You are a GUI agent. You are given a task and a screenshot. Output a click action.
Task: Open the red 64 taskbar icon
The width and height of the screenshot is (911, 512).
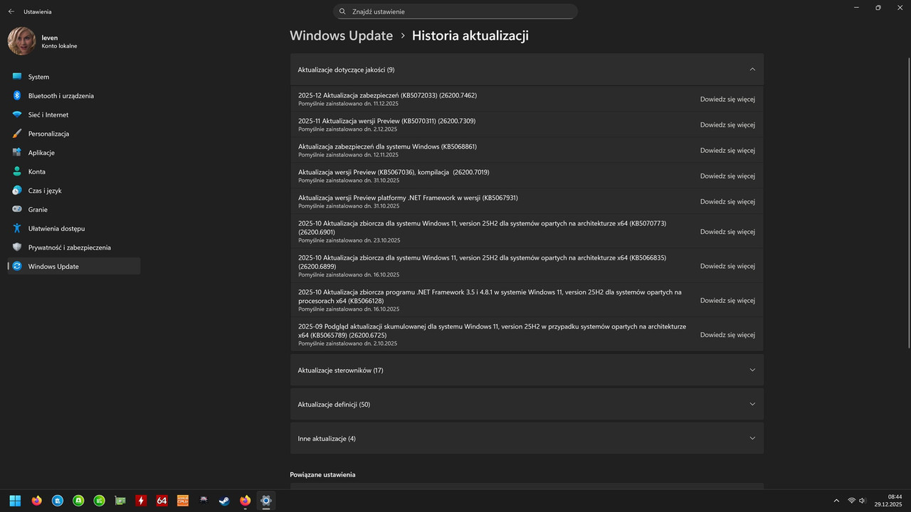pyautogui.click(x=162, y=501)
